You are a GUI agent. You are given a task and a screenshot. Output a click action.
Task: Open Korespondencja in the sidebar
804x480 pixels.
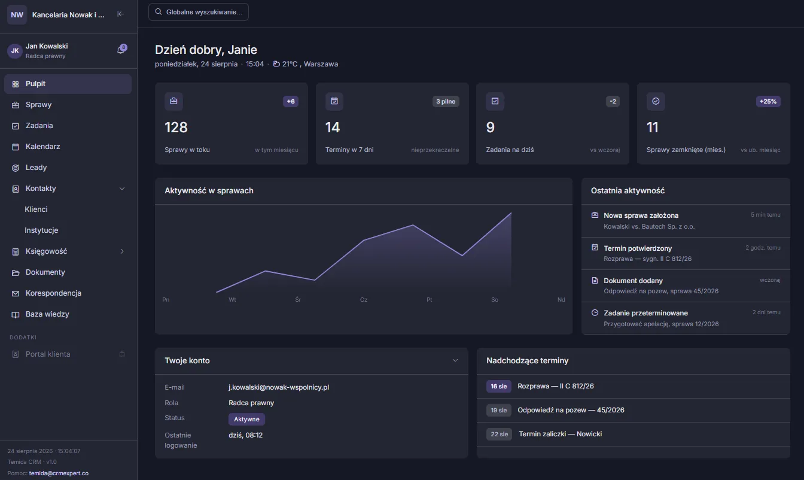[x=68, y=293]
